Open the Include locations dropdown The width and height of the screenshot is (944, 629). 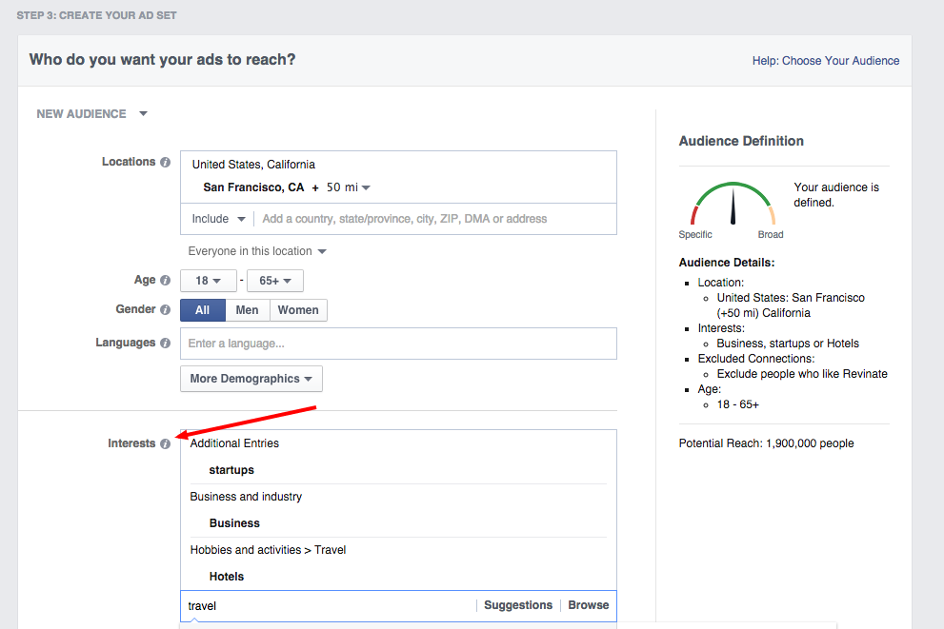(218, 219)
